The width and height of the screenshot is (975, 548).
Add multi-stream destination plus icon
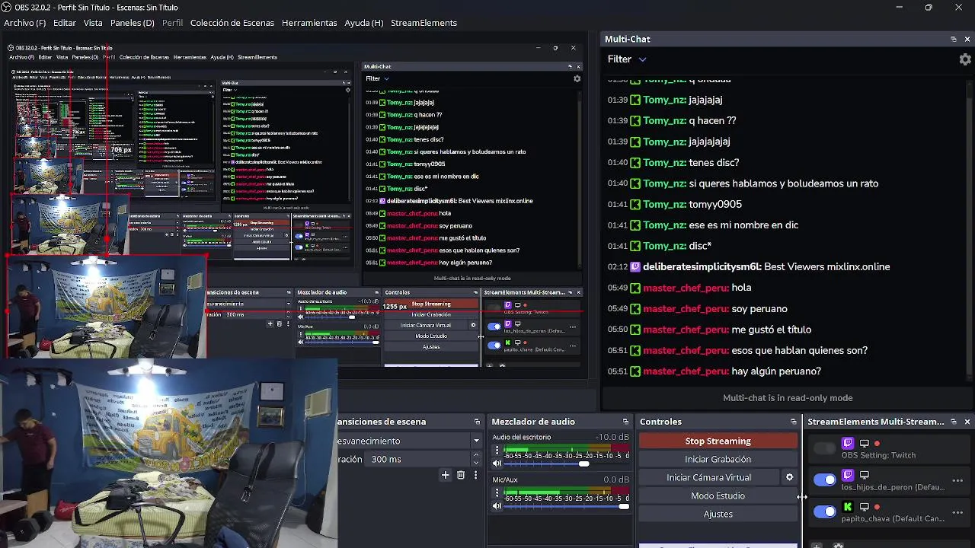(817, 545)
